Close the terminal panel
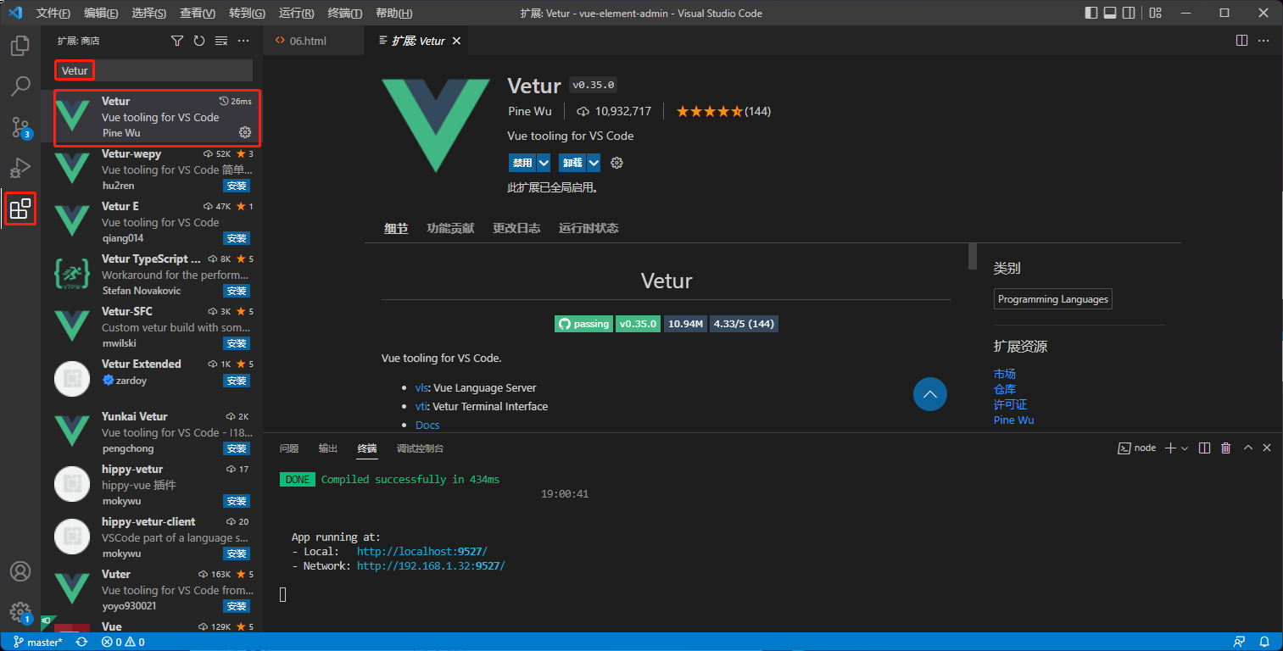Screen dimensions: 1283x651 pyautogui.click(x=1267, y=448)
